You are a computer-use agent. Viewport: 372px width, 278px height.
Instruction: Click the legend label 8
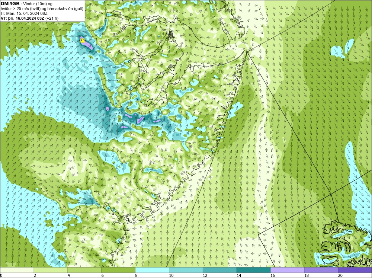click(x=137, y=275)
